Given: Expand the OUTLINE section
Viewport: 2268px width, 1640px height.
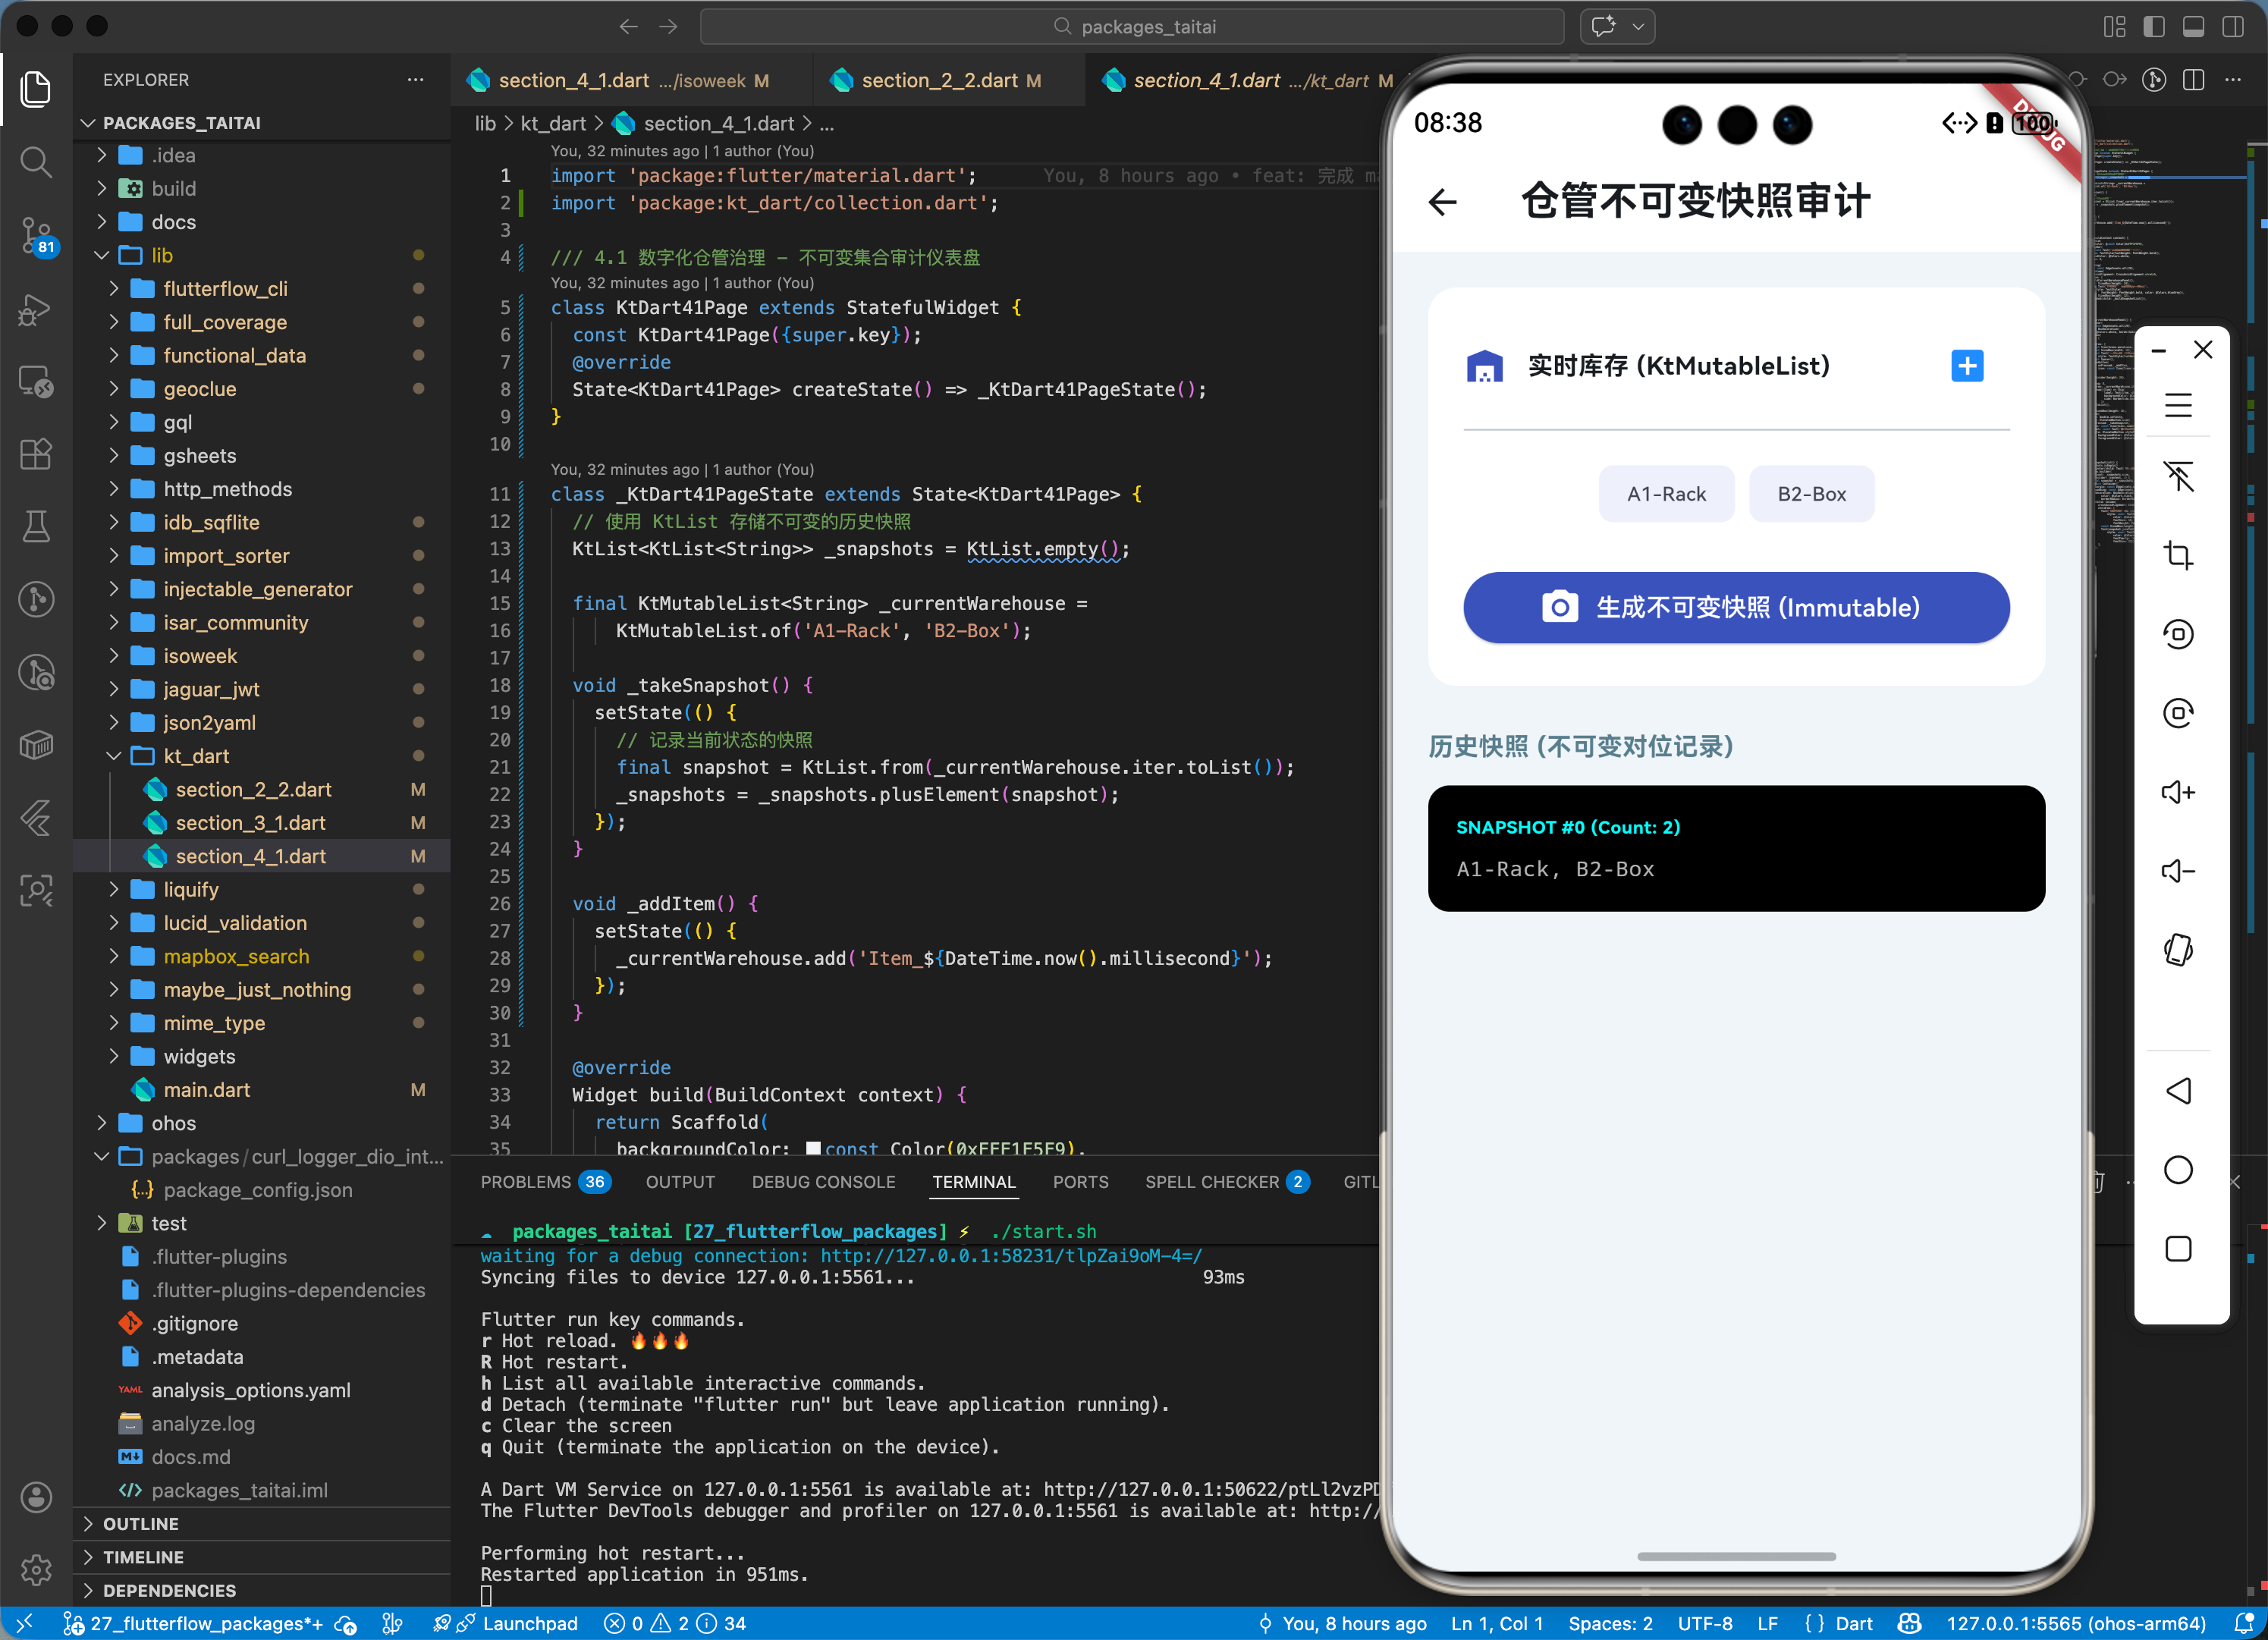Looking at the screenshot, I should [x=141, y=1524].
